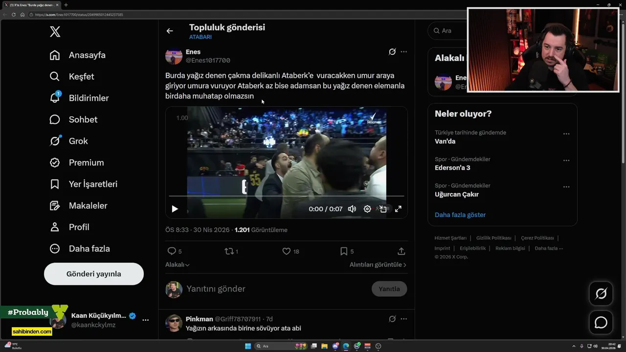
Task: Open a new browser tab
Action: [x=66, y=5]
